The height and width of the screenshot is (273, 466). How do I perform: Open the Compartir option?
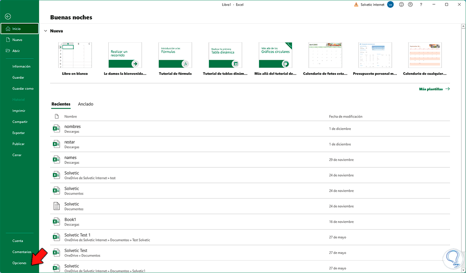tap(20, 122)
